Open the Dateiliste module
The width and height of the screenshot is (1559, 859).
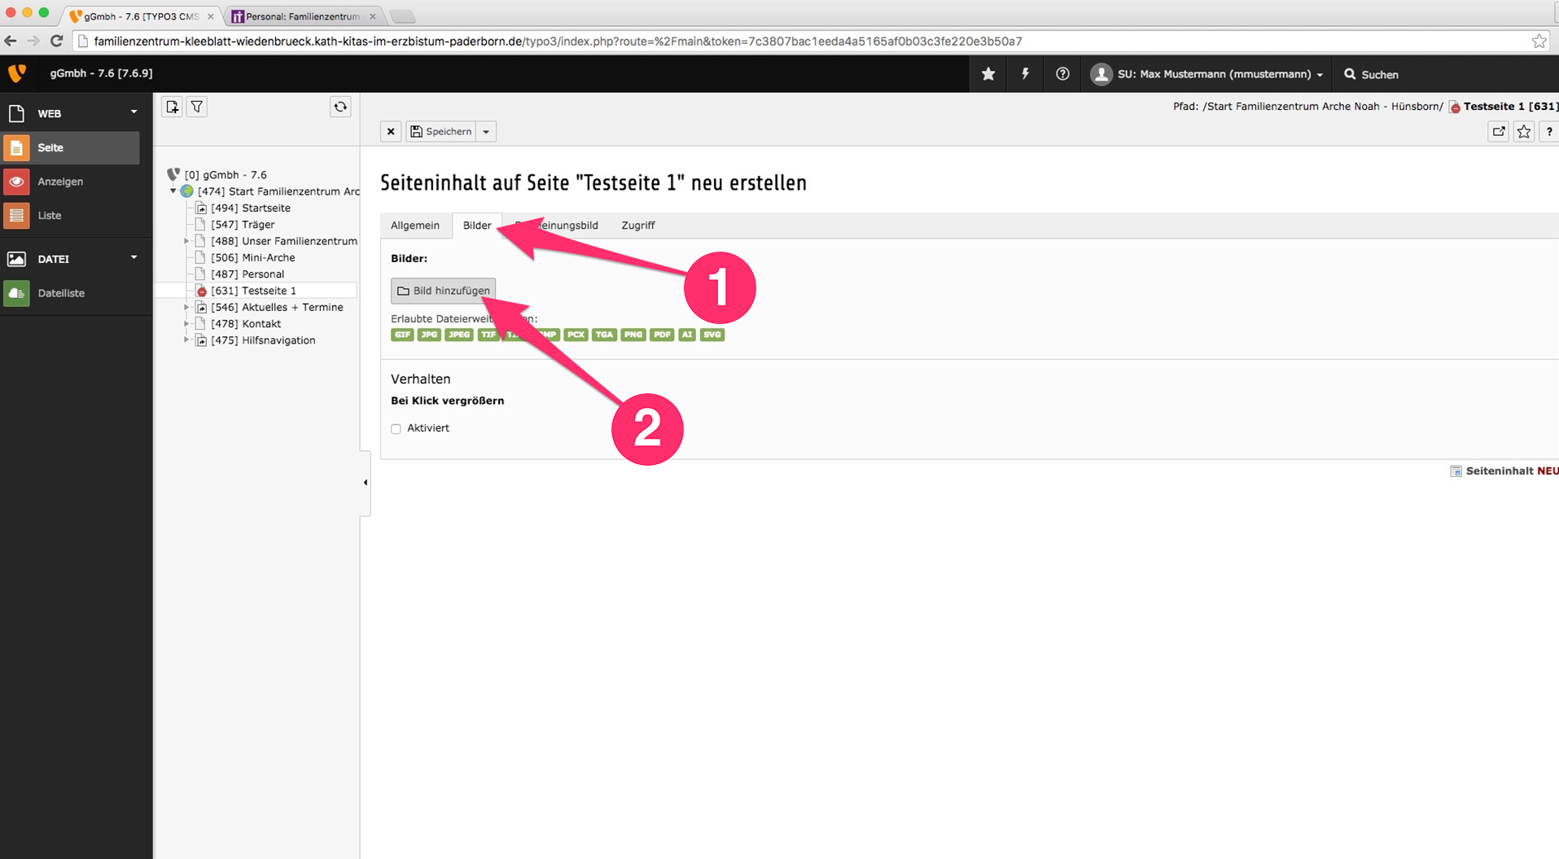61,293
